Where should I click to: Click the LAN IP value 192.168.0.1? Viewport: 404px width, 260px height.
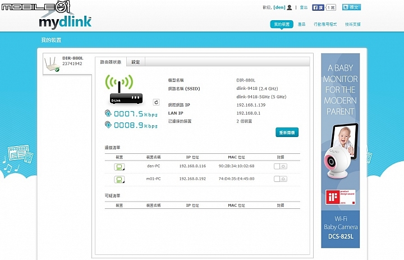249,113
